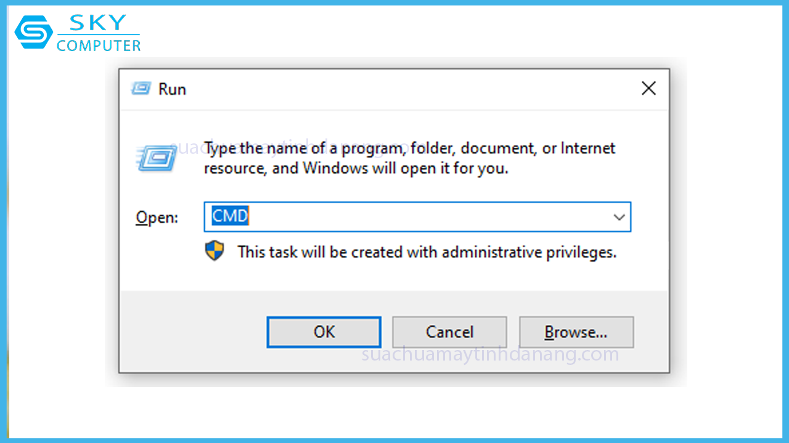Click the SKY Computer hexagon logo icon
Screen dimensions: 789x443
(x=34, y=32)
